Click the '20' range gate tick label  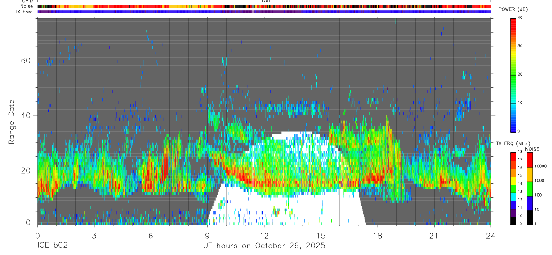[27, 170]
